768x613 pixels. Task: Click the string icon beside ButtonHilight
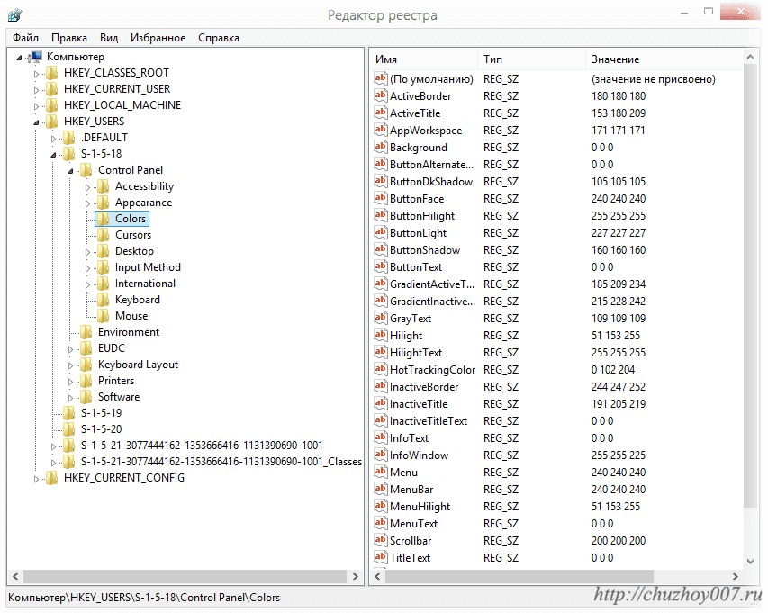tap(381, 215)
